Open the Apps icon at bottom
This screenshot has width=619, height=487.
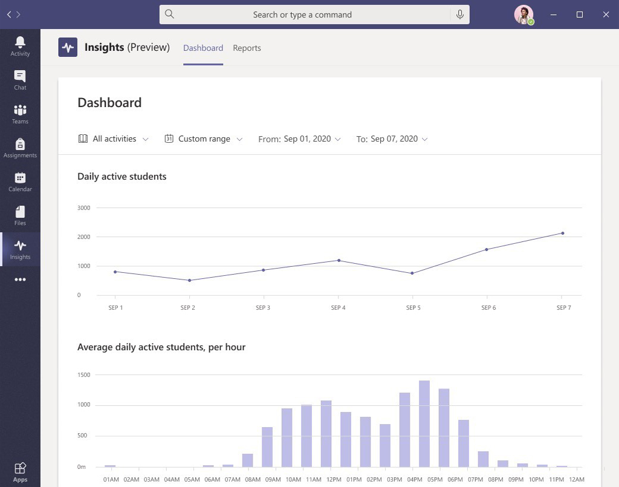pos(20,469)
